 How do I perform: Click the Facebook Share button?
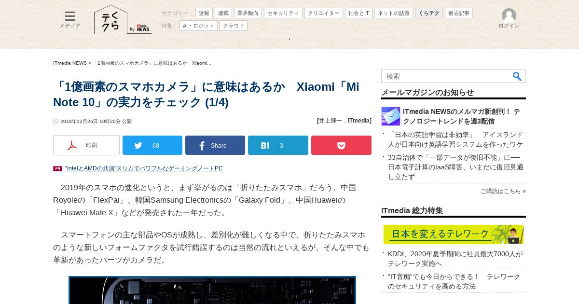tap(215, 145)
